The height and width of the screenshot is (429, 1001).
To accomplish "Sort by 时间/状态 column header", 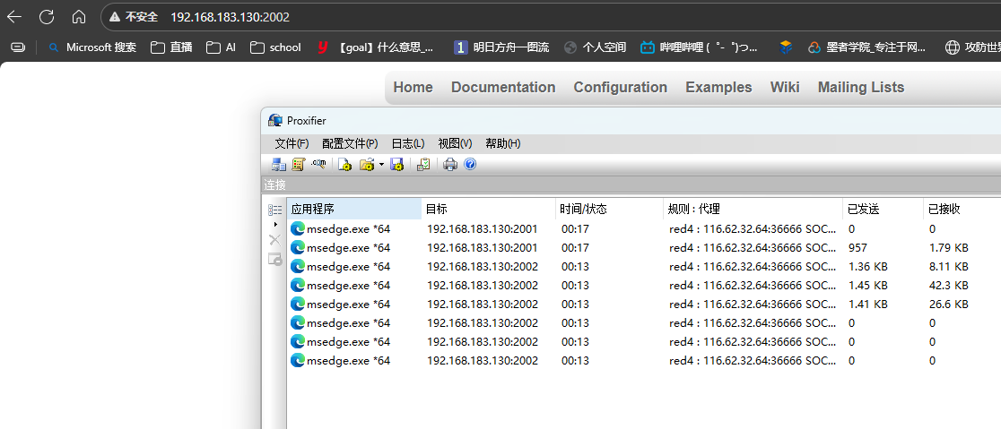I will 610,209.
